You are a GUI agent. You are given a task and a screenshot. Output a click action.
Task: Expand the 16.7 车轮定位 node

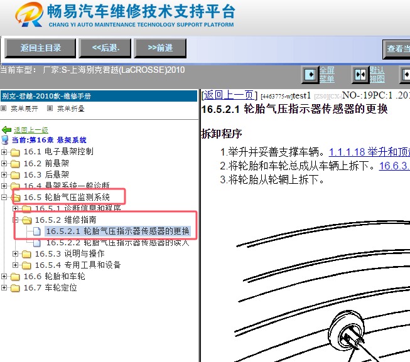4,287
